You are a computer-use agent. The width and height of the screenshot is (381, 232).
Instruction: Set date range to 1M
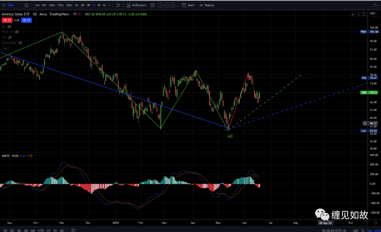pyautogui.click(x=19, y=230)
